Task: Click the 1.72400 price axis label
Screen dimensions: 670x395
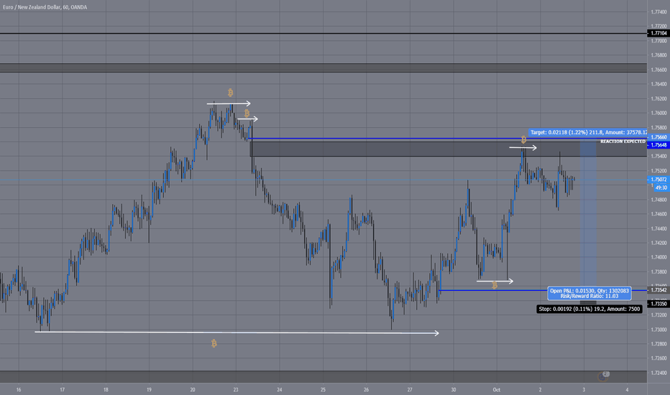Action: [x=658, y=373]
